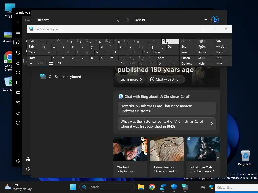Screen dimensions: 258x193
Task: Select the Recent tab in the panel
Action: (x=43, y=20)
